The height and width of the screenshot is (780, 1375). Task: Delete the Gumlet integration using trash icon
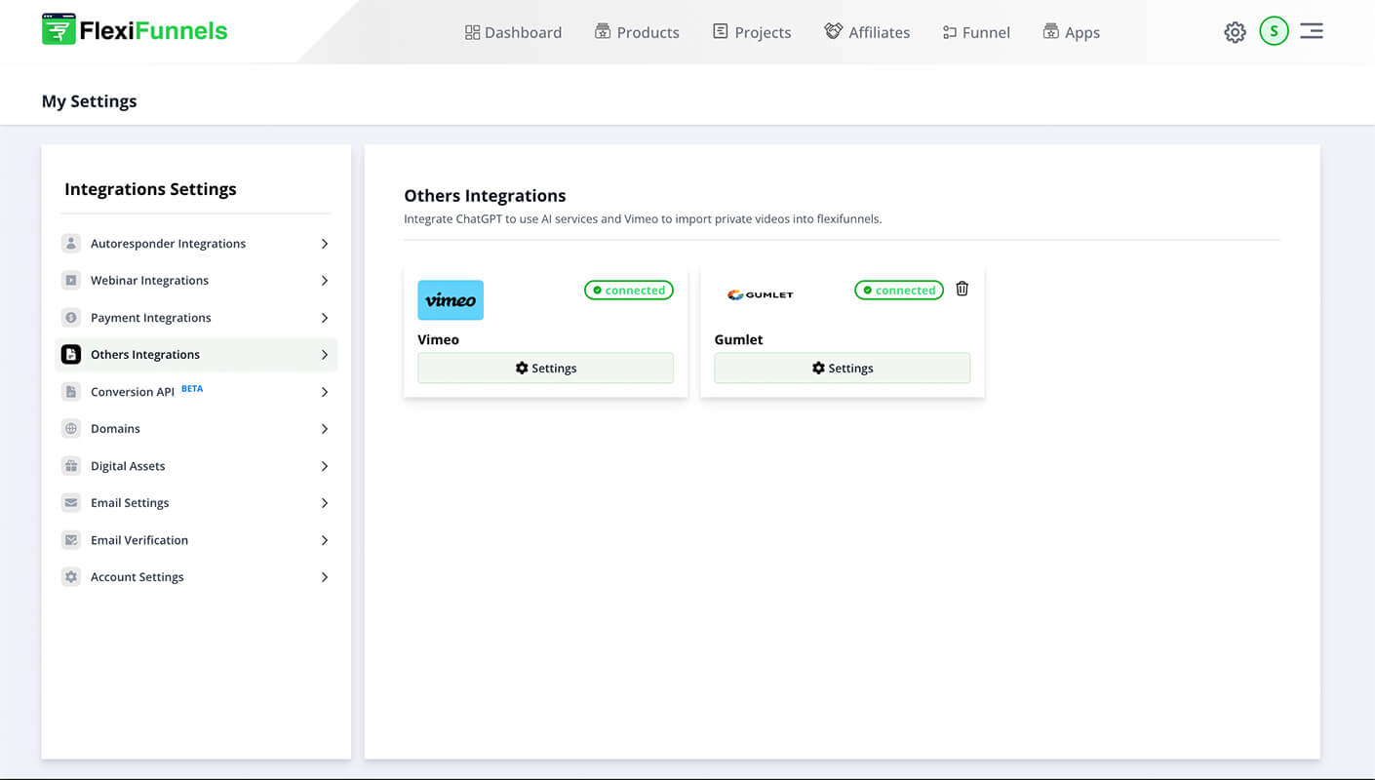tap(962, 289)
